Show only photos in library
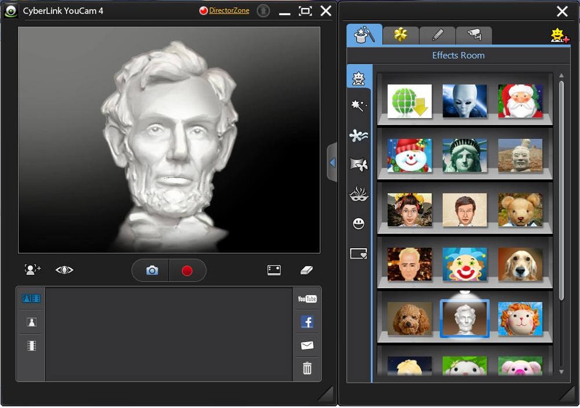This screenshot has height=408, width=580. click(31, 322)
